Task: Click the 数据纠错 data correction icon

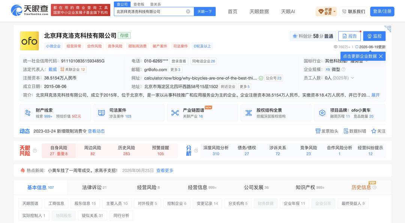Action: 346,131
